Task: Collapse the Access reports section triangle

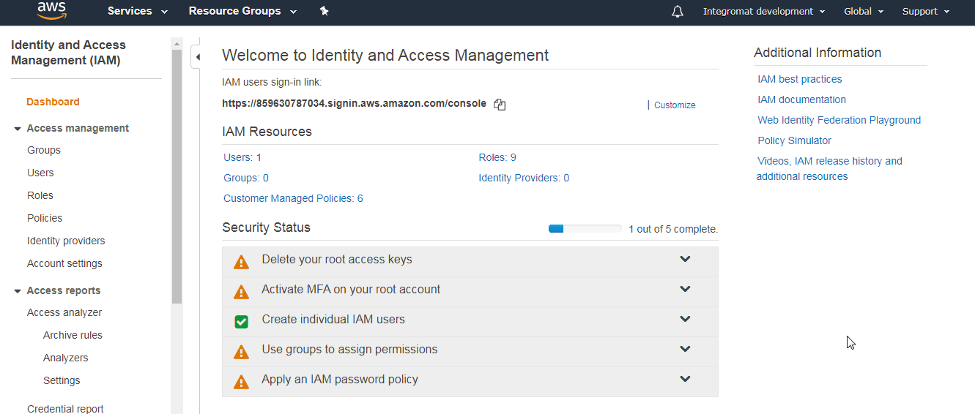Action: [18, 291]
